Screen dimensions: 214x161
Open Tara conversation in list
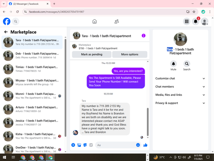[32, 43]
